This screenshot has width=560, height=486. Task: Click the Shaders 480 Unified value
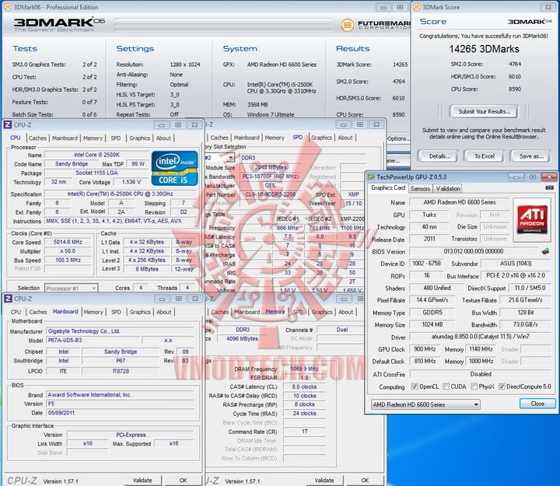click(437, 288)
